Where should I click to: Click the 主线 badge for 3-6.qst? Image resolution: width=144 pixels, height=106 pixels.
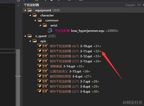(x=43, y=76)
